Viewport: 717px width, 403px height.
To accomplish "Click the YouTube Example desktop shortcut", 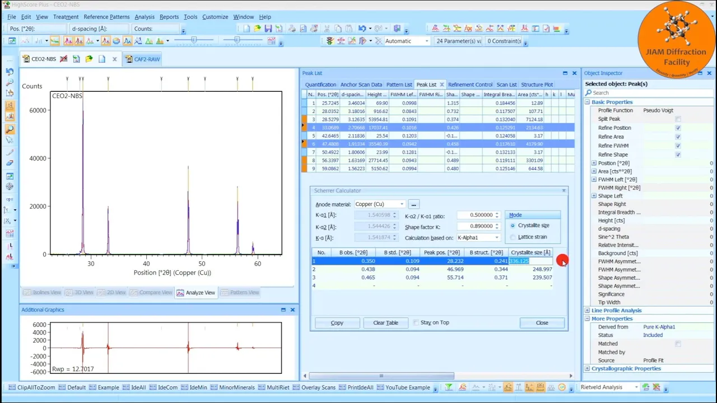I will pyautogui.click(x=403, y=387).
